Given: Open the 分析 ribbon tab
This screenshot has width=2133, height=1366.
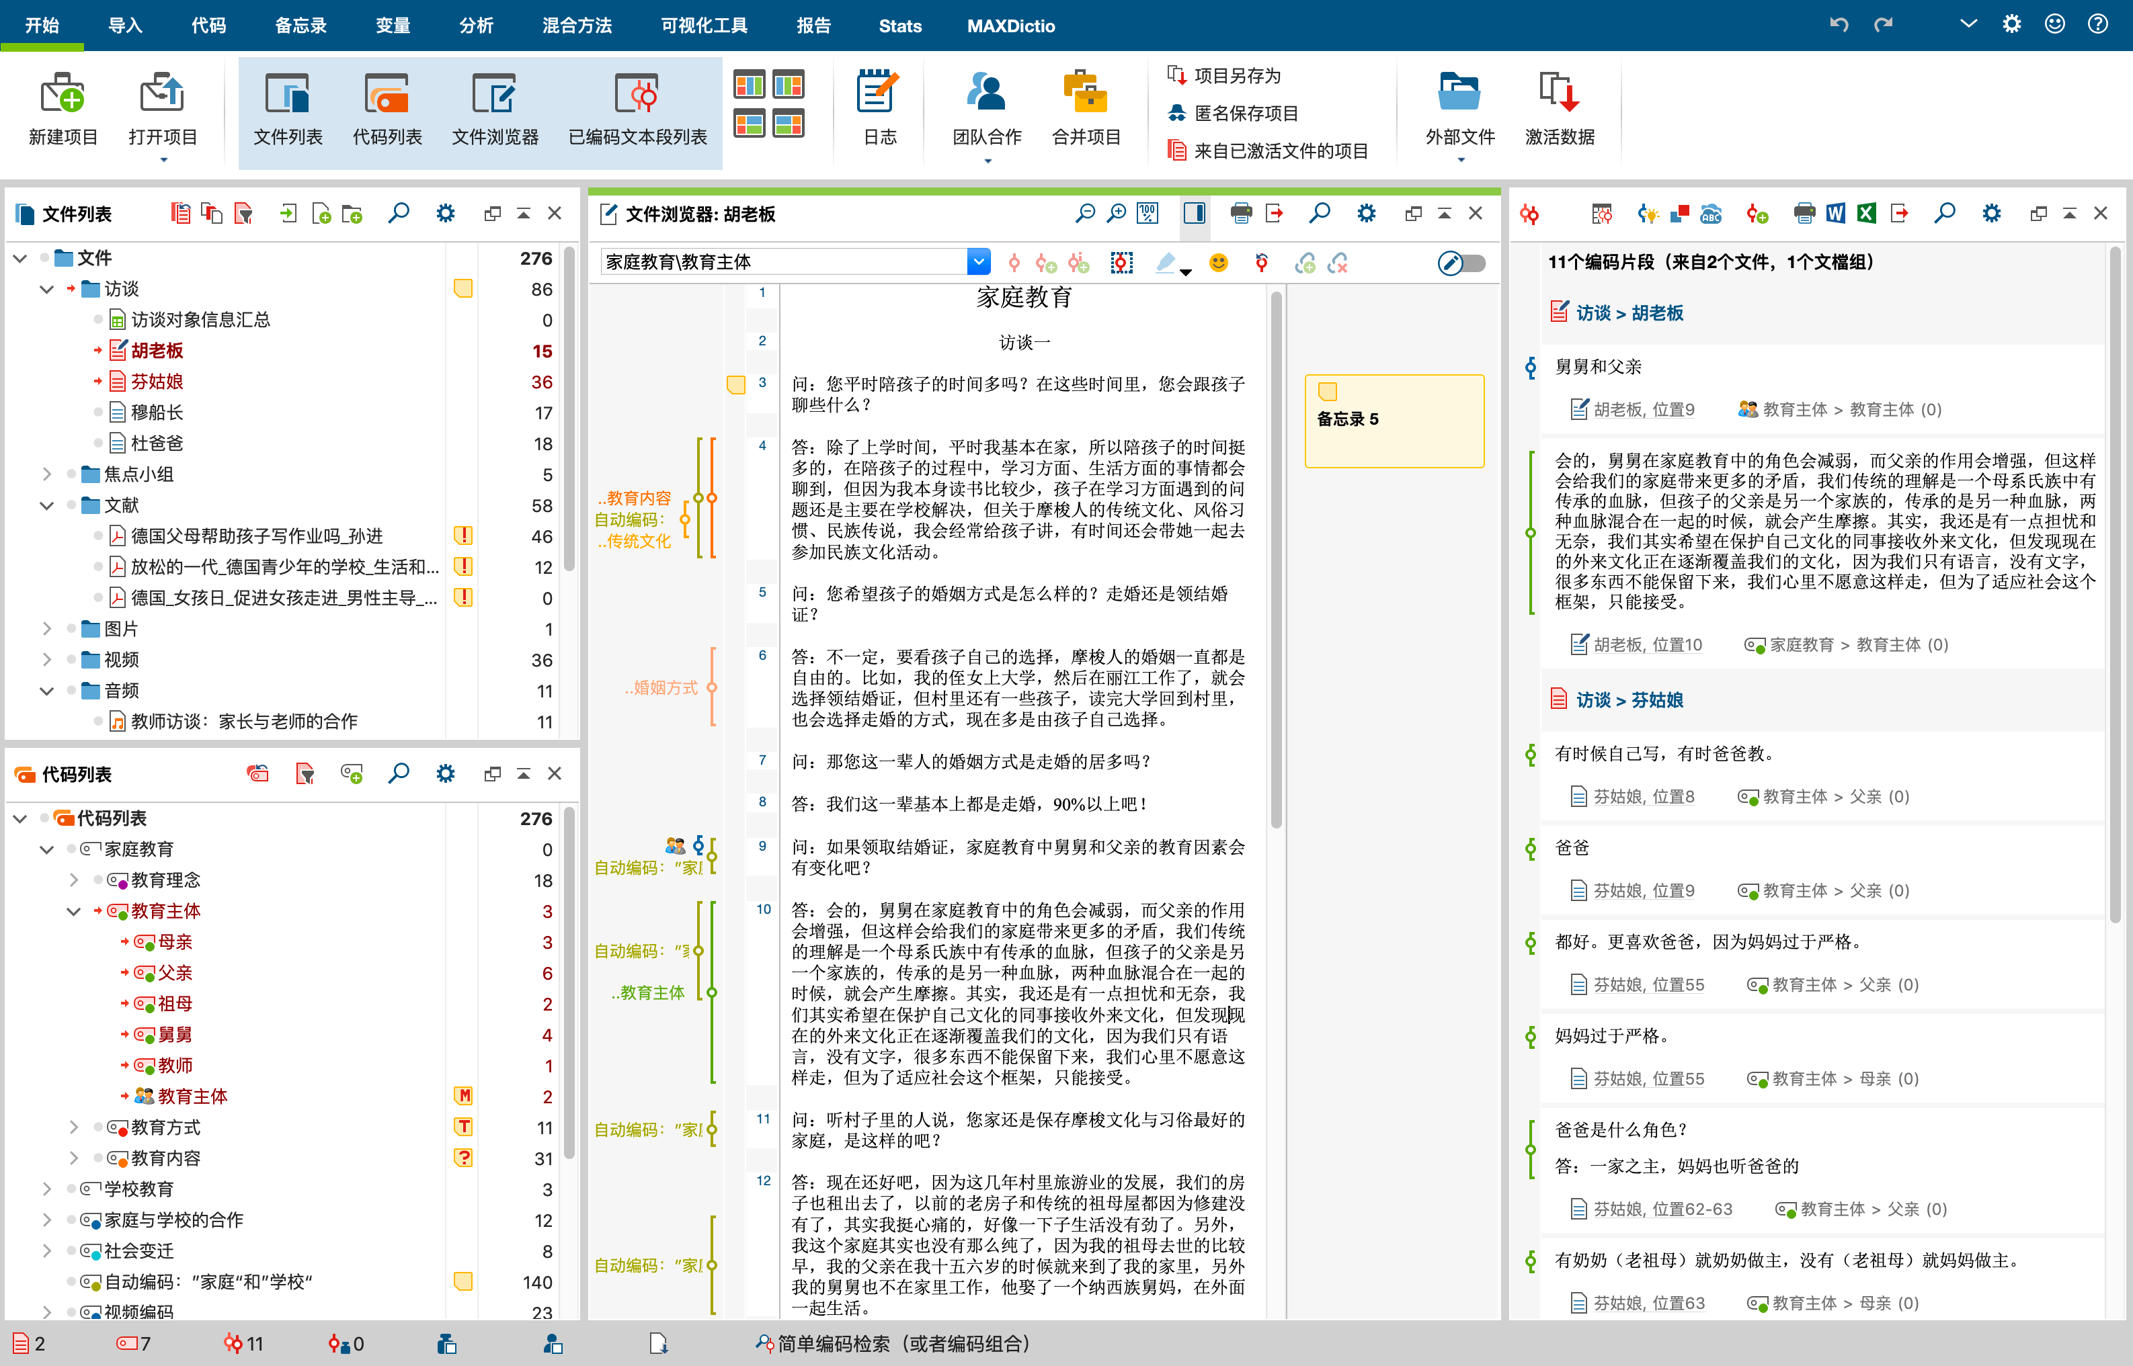Looking at the screenshot, I should click(475, 26).
